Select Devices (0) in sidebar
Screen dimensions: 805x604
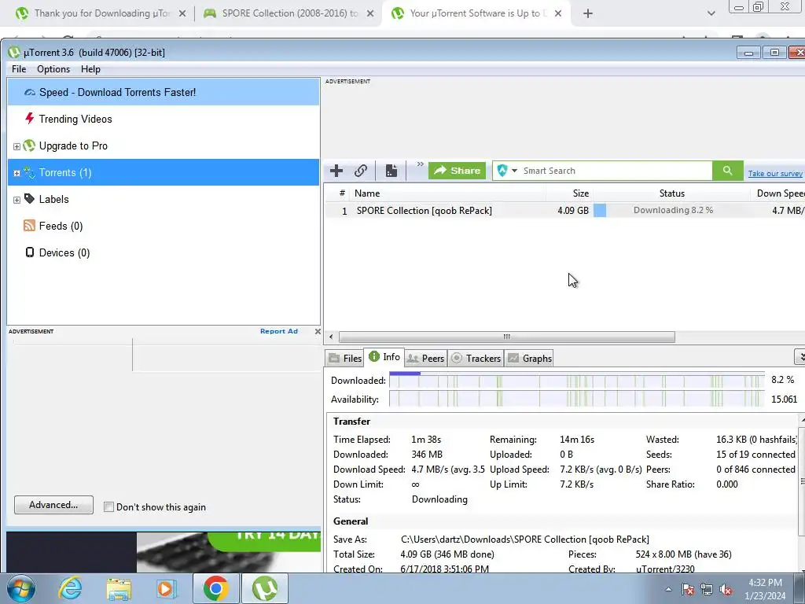point(164,252)
